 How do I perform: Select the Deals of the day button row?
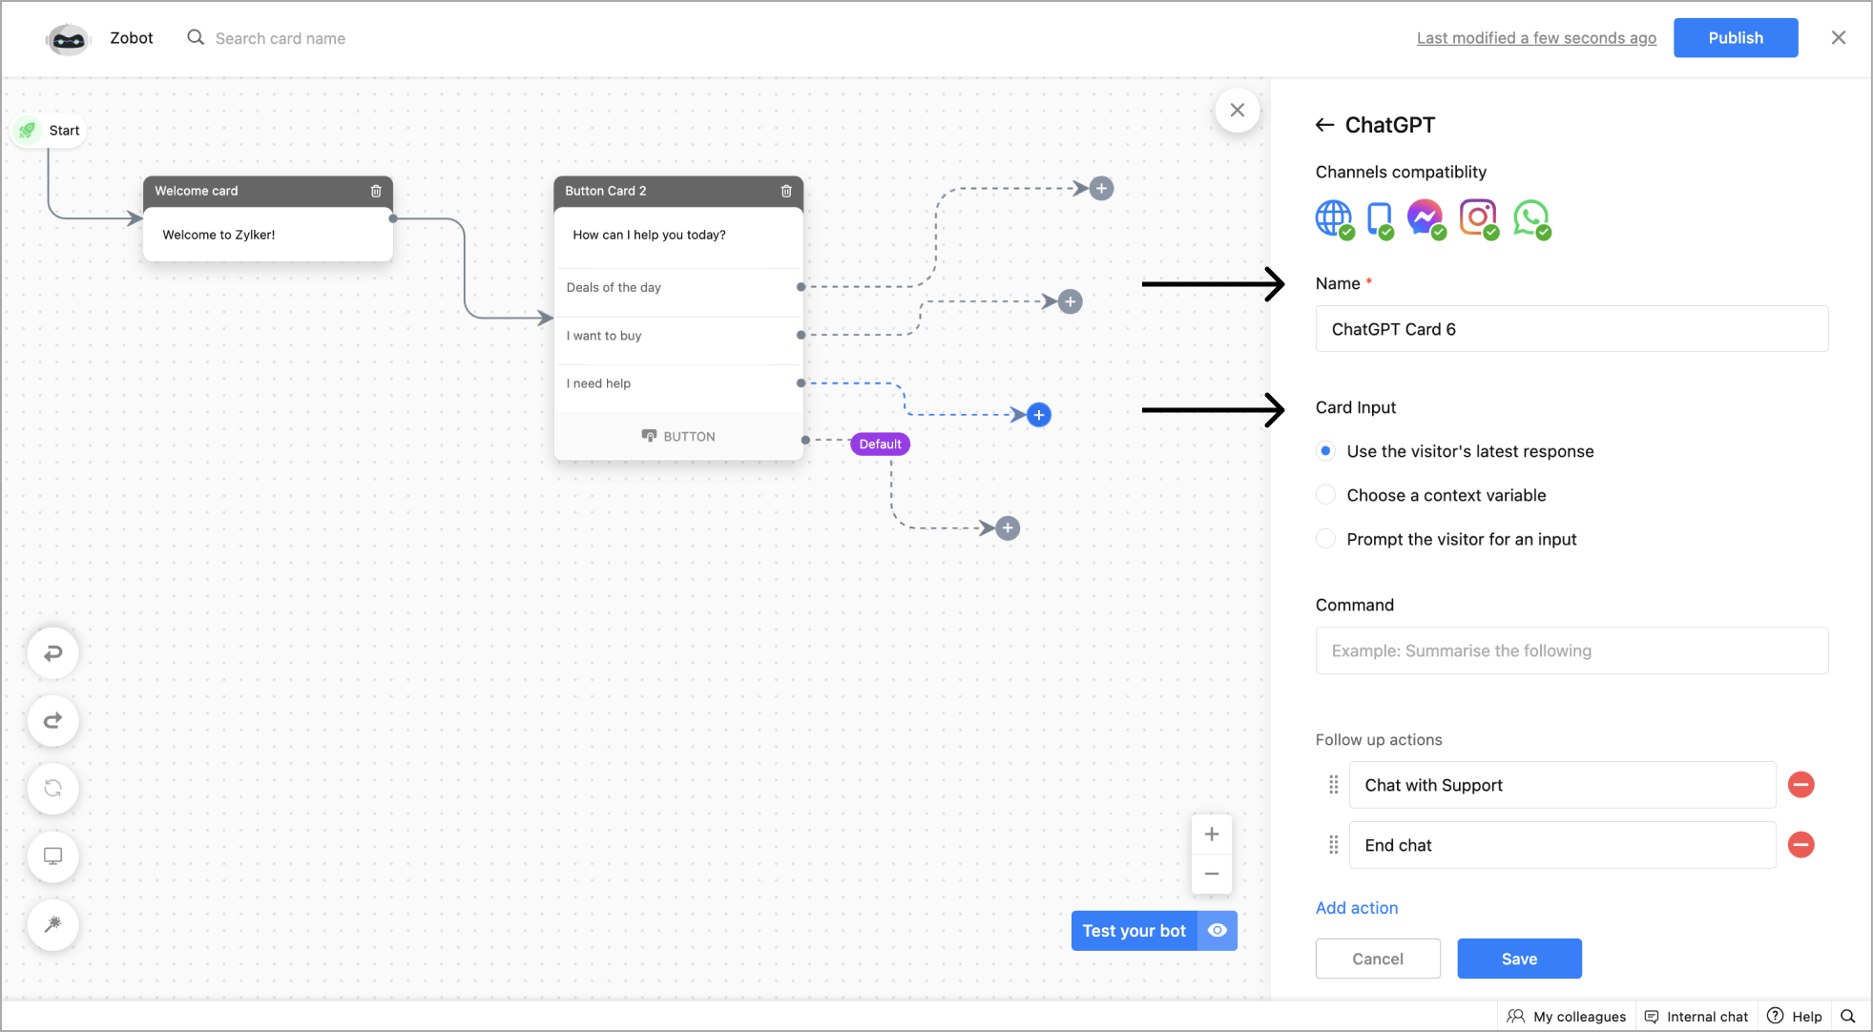tap(678, 287)
